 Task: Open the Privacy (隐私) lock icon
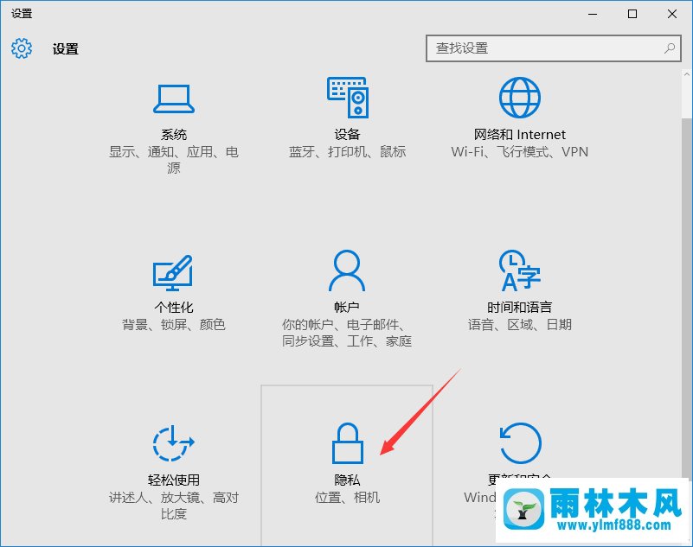[x=348, y=443]
